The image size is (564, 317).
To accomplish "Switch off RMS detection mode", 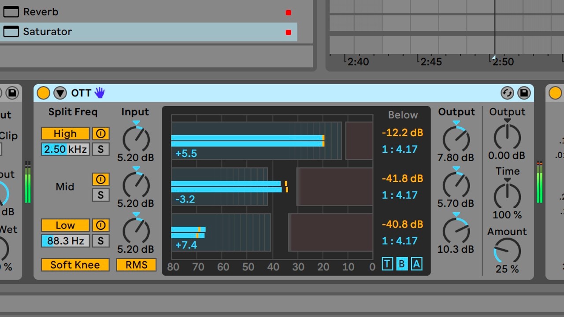I will 136,265.
